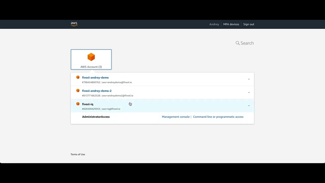Click aws+andreydemo2@fivexl.io email text
Image resolution: width=325 pixels, height=183 pixels.
tap(118, 96)
